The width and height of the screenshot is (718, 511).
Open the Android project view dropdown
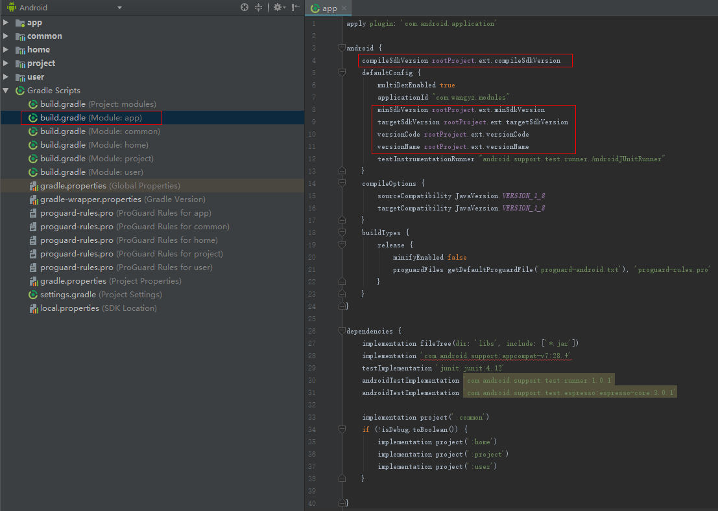119,8
